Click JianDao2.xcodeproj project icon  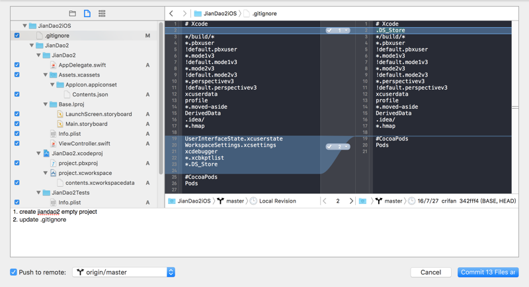pyautogui.click(x=46, y=153)
